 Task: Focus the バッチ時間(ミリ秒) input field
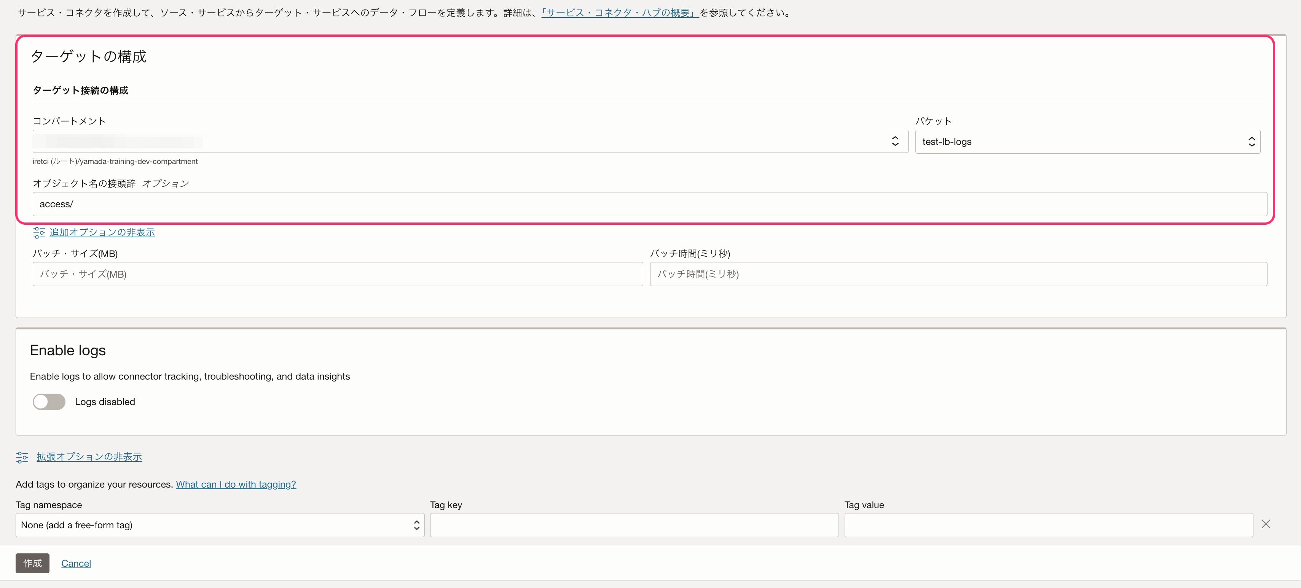tap(958, 274)
